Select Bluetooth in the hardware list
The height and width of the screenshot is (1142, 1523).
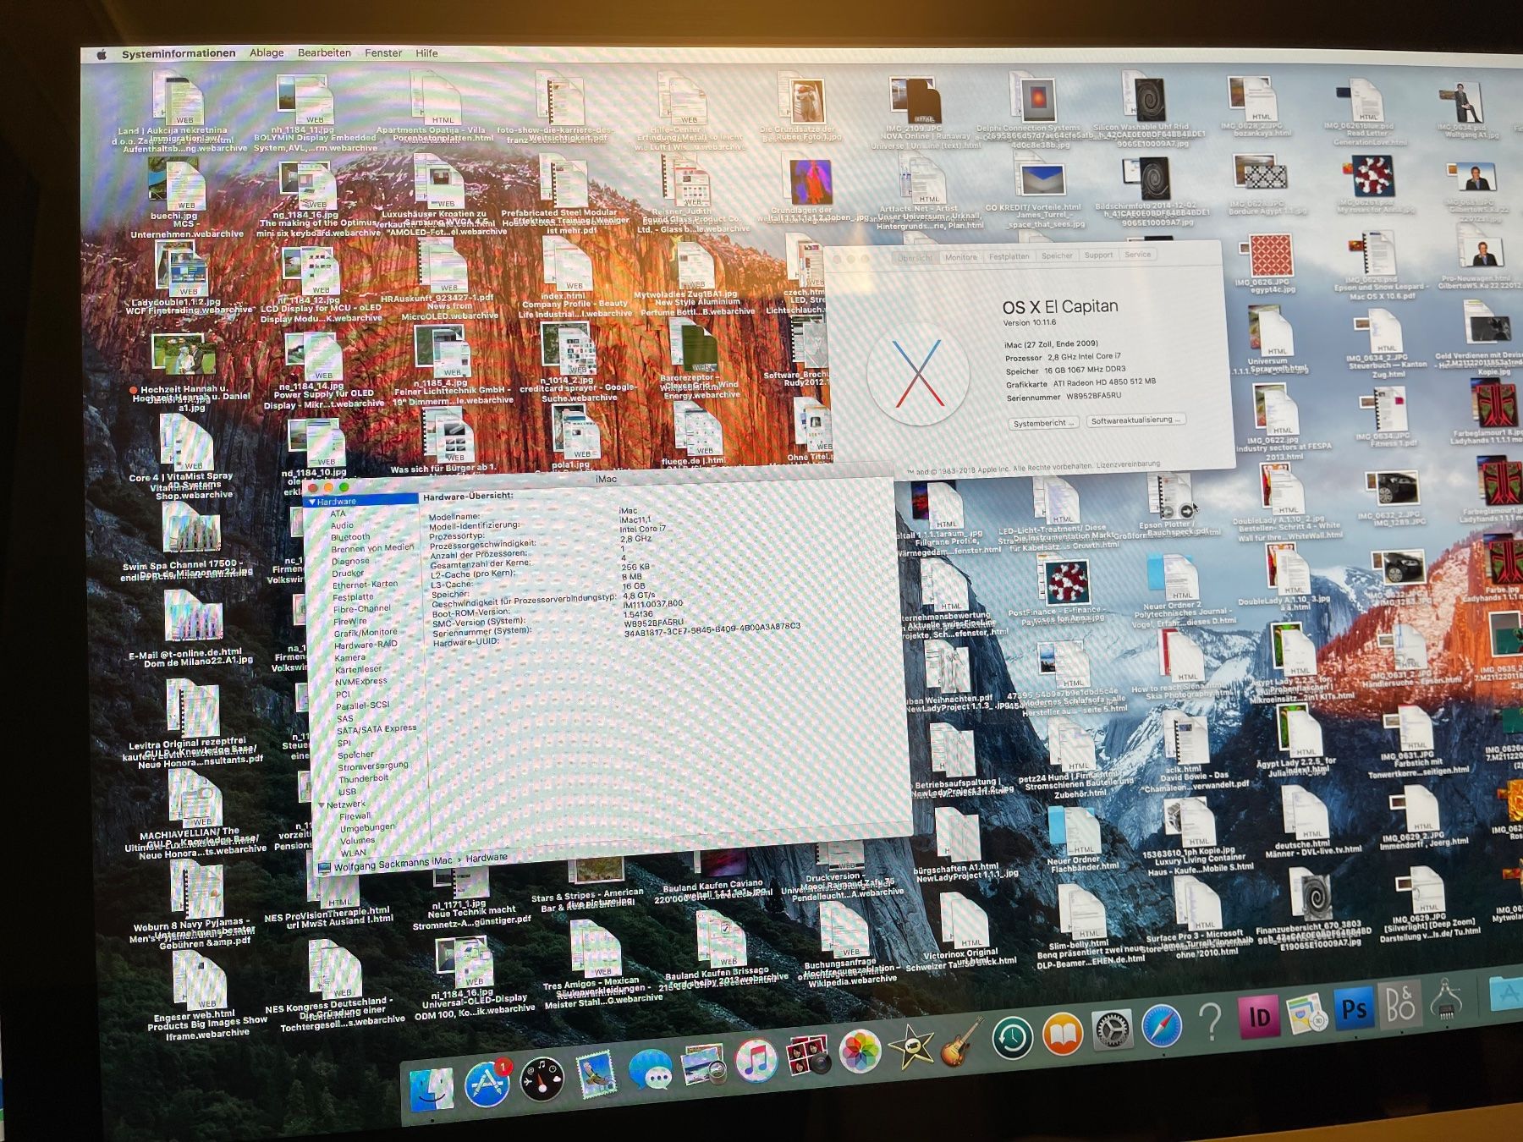(350, 537)
